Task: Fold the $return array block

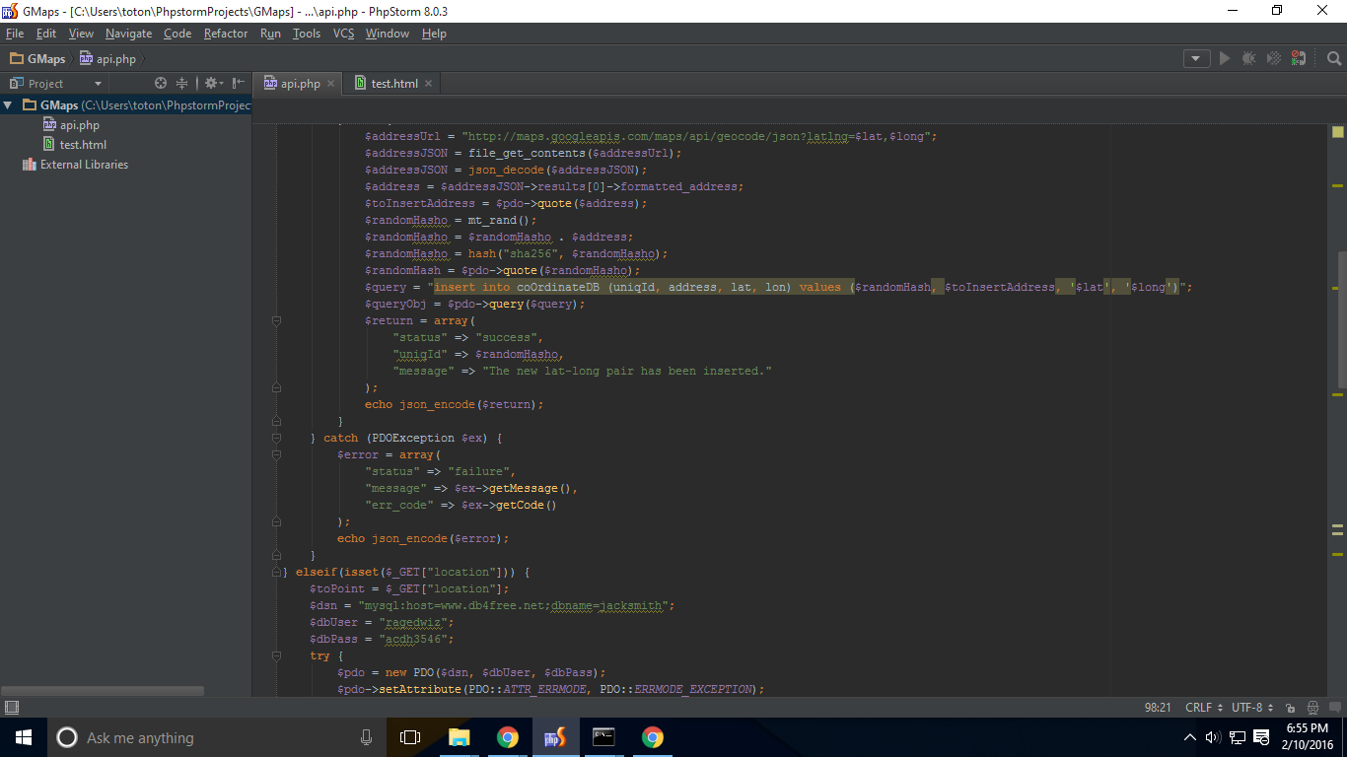Action: 276,320
